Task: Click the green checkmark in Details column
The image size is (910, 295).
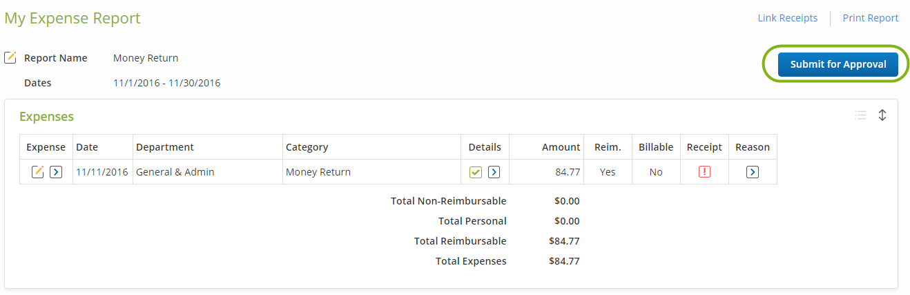Action: tap(476, 172)
